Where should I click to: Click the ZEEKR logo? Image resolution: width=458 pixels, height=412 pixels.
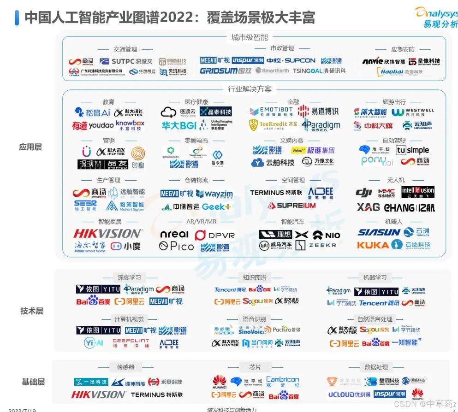[316, 245]
